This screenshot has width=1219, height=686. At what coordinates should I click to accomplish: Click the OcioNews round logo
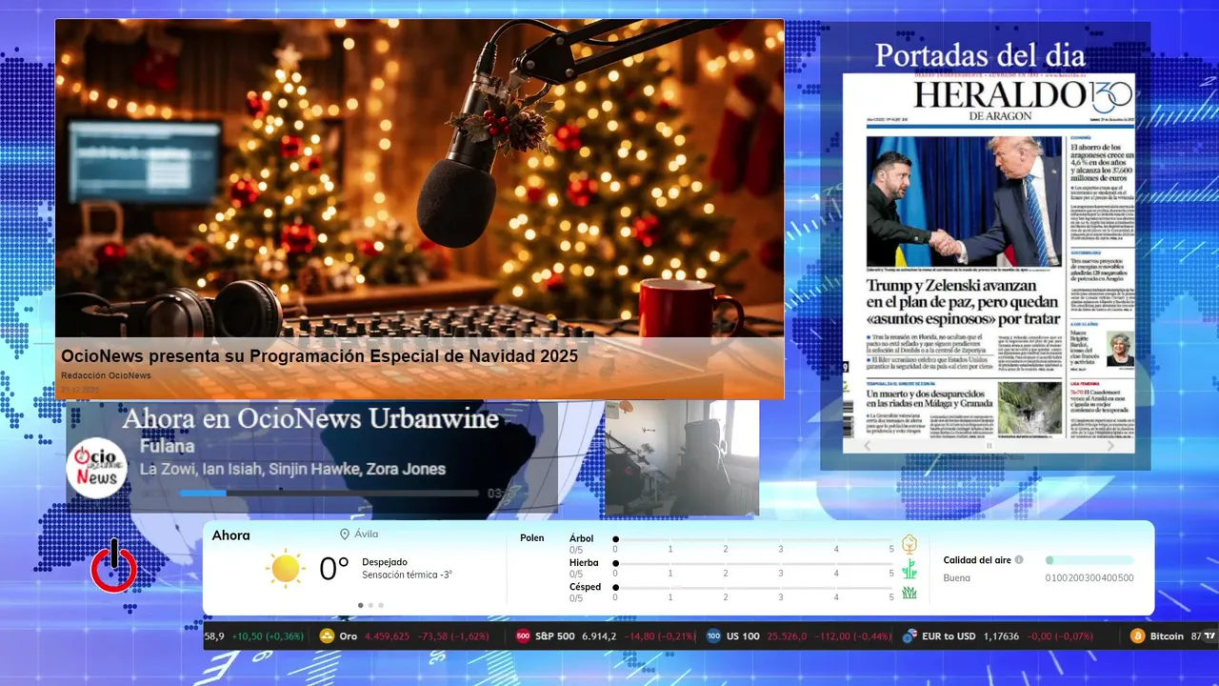[97, 468]
